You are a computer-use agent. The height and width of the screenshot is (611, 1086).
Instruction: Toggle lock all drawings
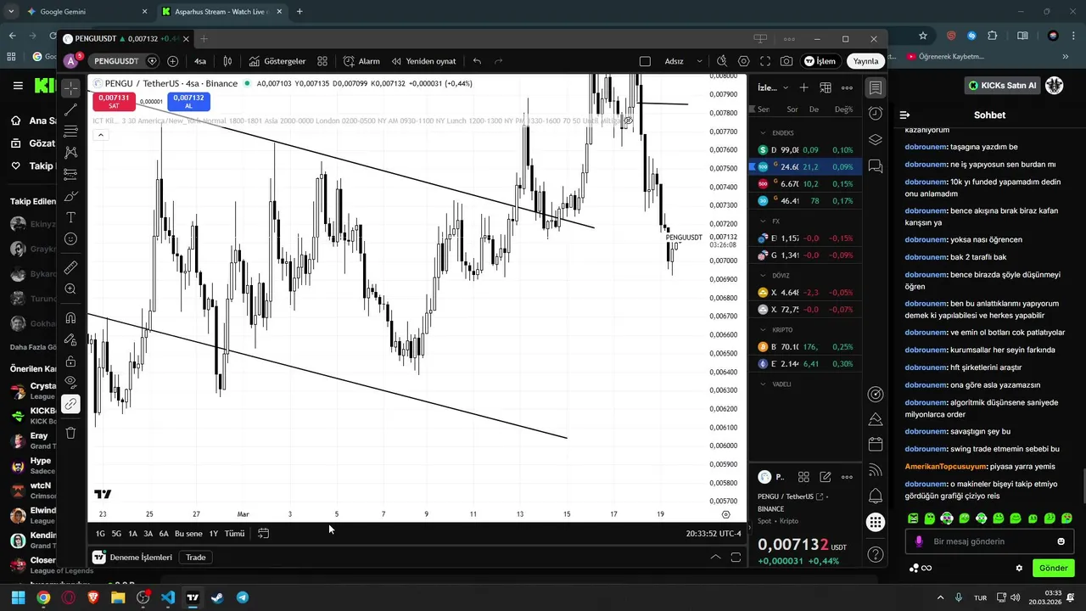point(71,362)
